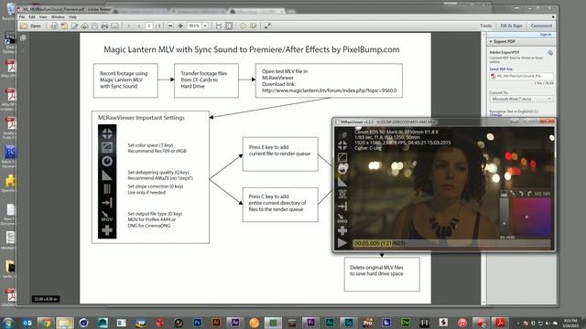This screenshot has width=586, height=329.
Task: Click the undo arrow icon above color picker
Action: click(521, 194)
